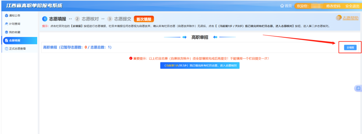
Task: Go to 首页 in the top bar
Action: coord(288,6)
